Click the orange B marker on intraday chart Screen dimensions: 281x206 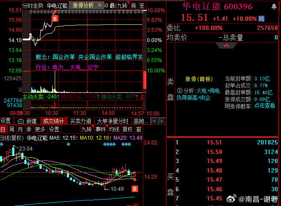[55, 19]
